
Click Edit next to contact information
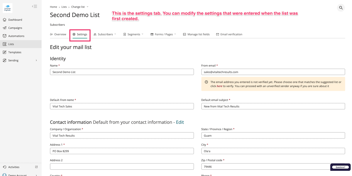(x=180, y=122)
